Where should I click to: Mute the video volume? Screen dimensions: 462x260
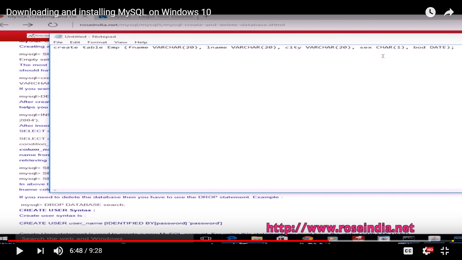[58, 251]
